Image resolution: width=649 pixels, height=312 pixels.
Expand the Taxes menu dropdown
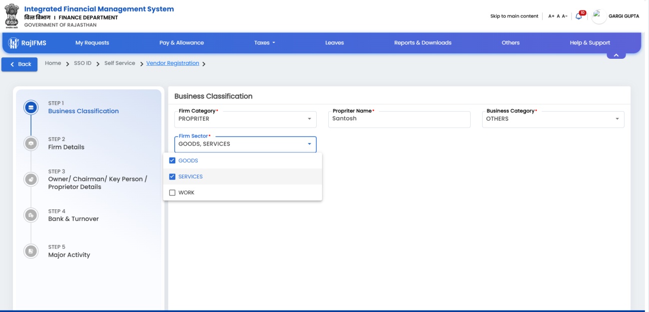coord(265,43)
